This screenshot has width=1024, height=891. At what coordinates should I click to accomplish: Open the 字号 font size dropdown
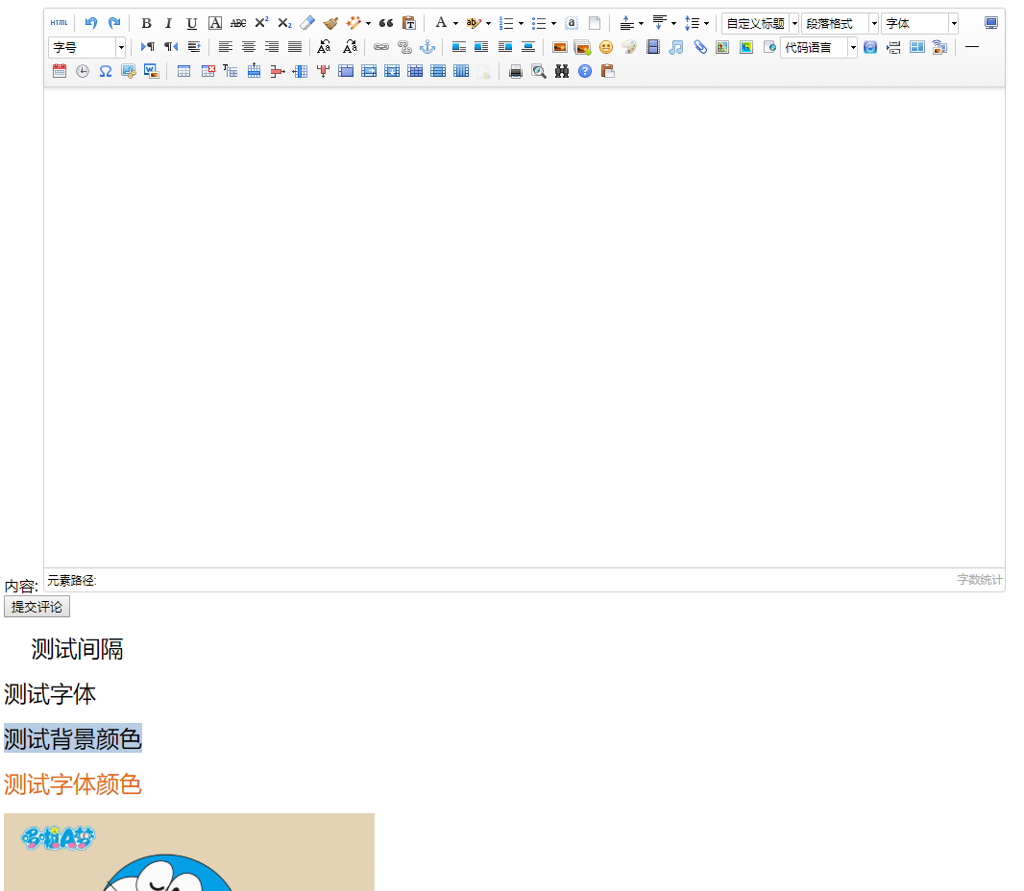[86, 48]
